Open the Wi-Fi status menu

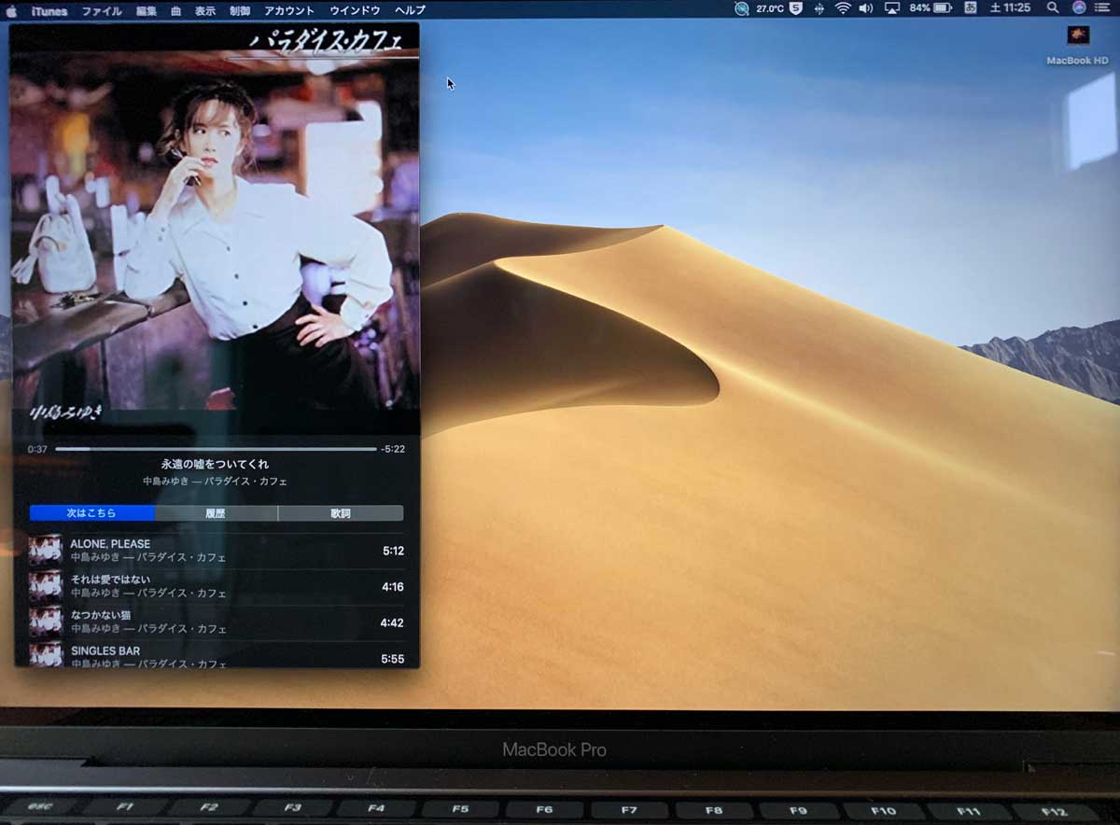point(843,7)
